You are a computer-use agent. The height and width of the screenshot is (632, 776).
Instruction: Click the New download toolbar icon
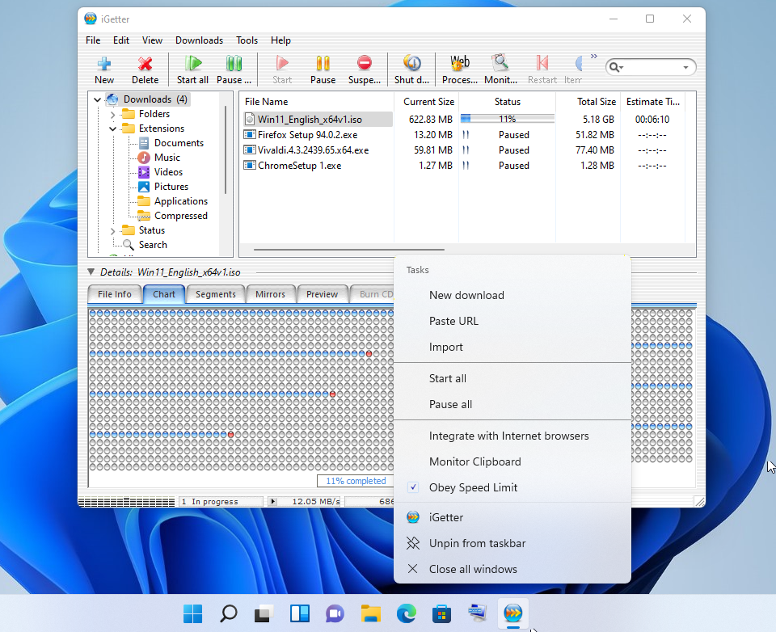pos(104,64)
